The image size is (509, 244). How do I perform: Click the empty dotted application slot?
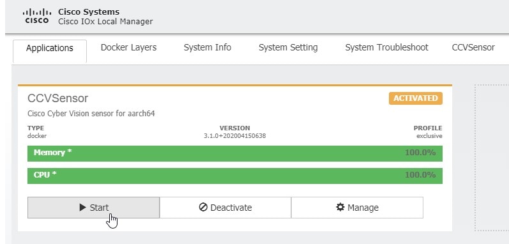(x=492, y=158)
